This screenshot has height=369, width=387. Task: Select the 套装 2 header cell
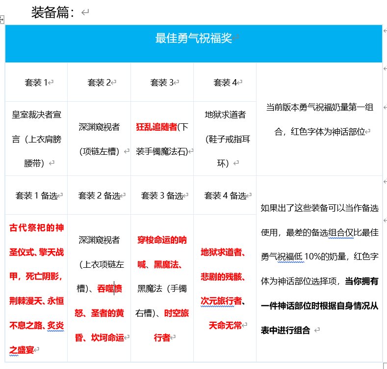coord(99,83)
